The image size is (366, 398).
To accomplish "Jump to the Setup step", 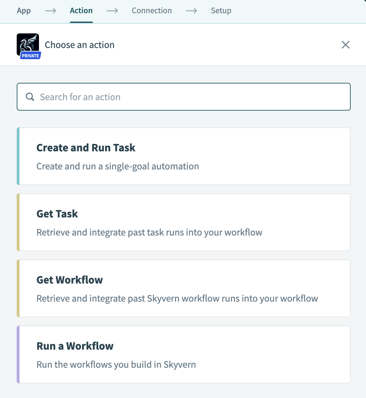I will pyautogui.click(x=221, y=11).
